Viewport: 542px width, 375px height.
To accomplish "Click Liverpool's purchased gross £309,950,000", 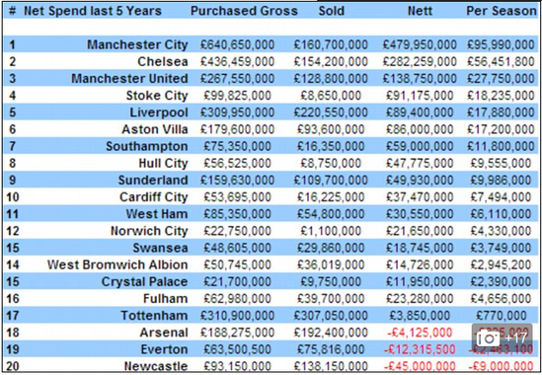I will 237,112.
